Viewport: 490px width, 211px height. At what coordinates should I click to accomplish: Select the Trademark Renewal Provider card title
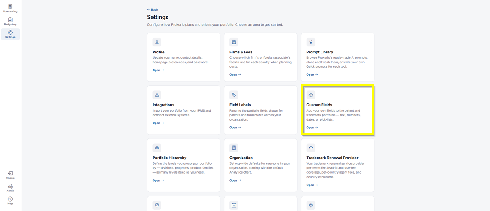pos(332,158)
